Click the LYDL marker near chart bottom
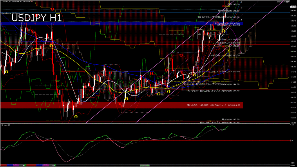This screenshot has width=297, height=167. click(x=209, y=121)
